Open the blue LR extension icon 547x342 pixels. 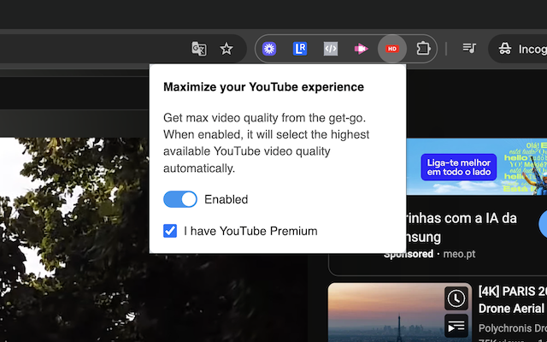tap(300, 49)
